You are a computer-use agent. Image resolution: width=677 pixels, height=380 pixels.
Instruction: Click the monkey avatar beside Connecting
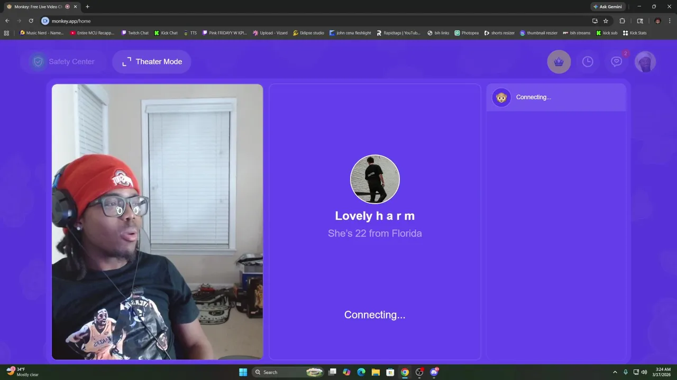pyautogui.click(x=501, y=97)
